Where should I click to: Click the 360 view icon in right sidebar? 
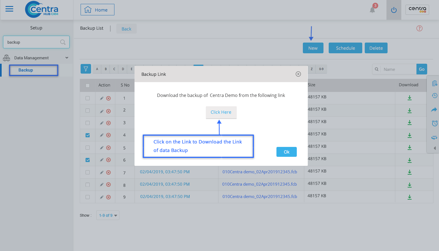pos(434,137)
